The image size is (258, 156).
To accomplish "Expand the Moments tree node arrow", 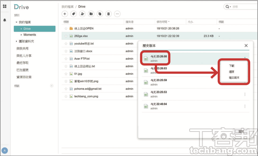I will pos(21,35).
